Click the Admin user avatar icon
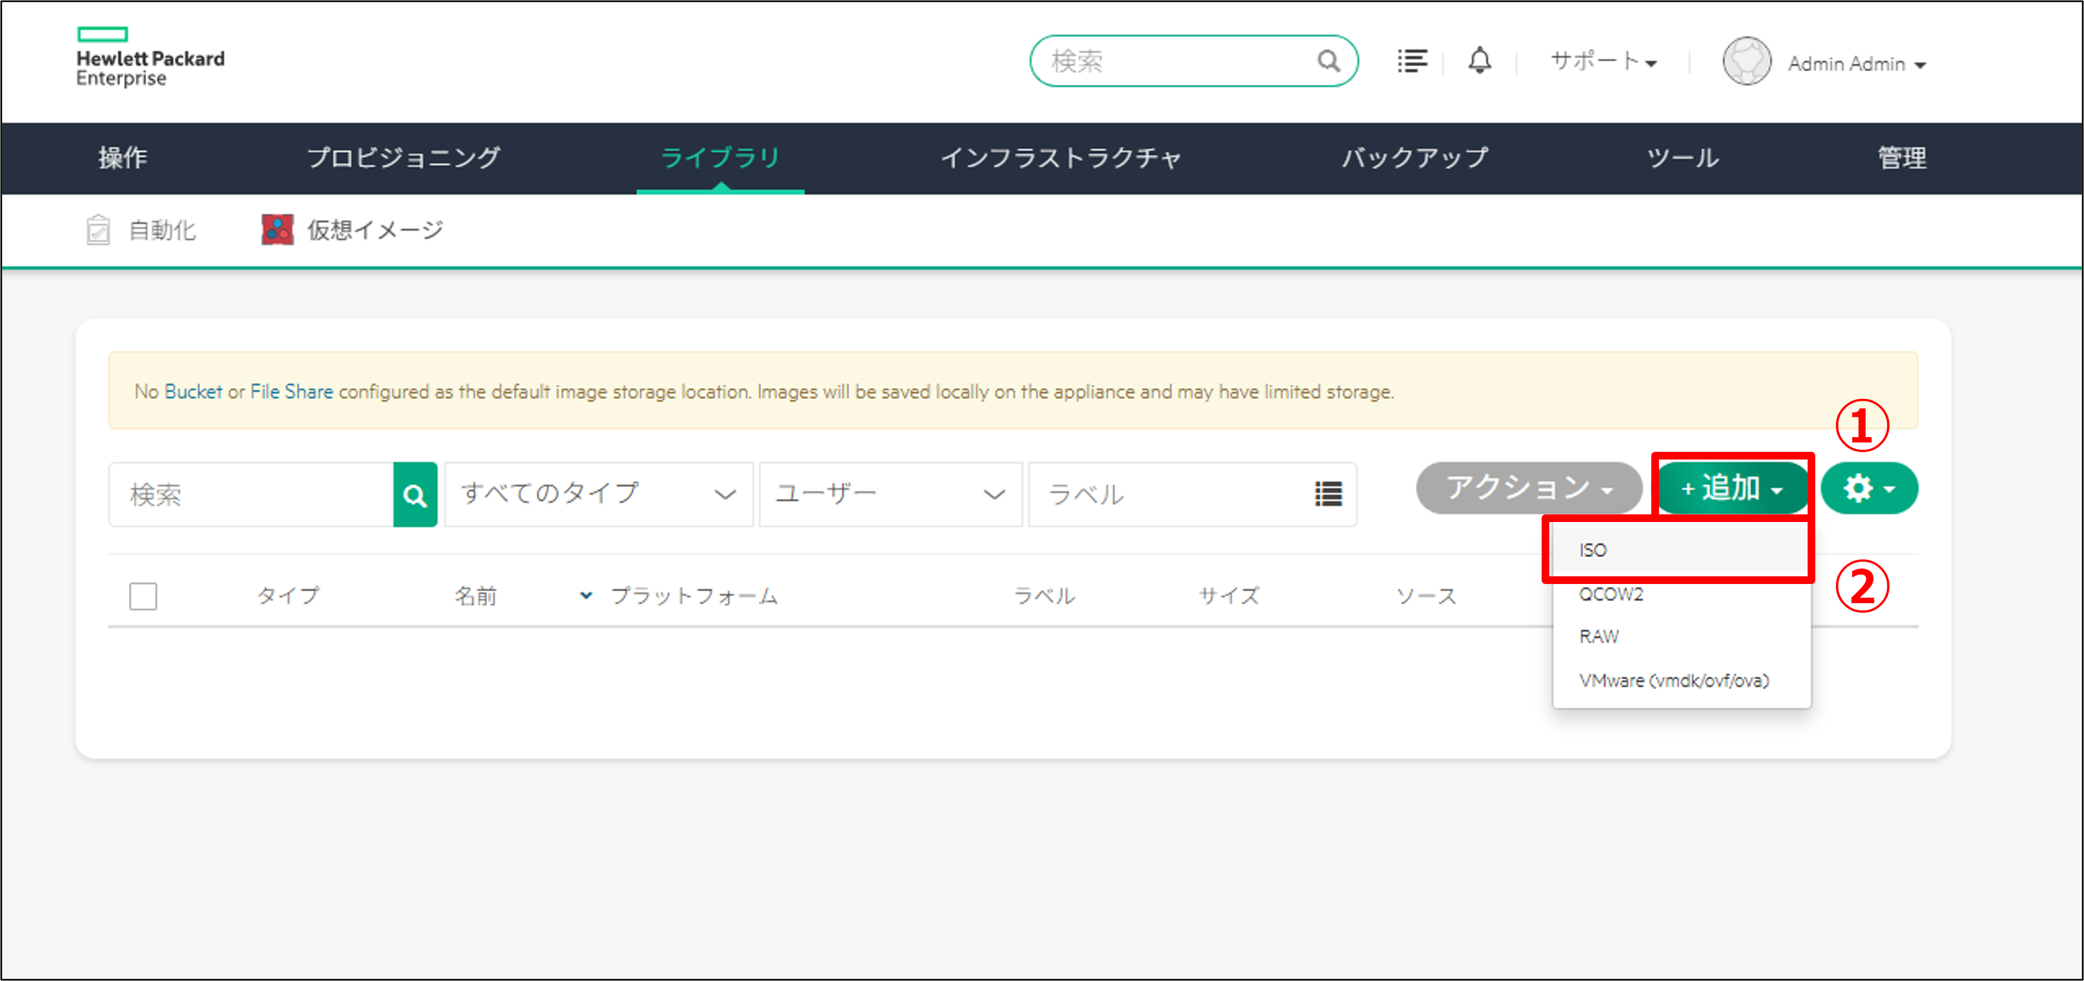This screenshot has width=2084, height=981. pos(1746,63)
